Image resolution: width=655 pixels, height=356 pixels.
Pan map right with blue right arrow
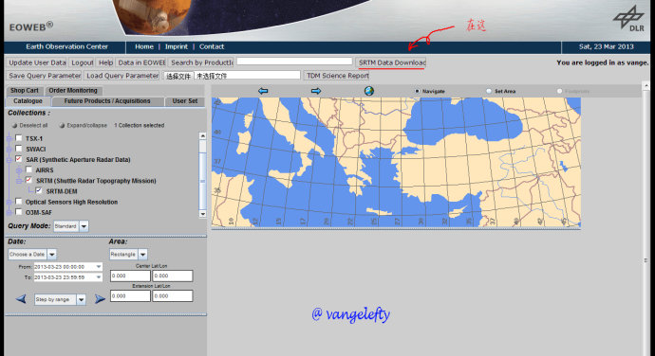[316, 91]
